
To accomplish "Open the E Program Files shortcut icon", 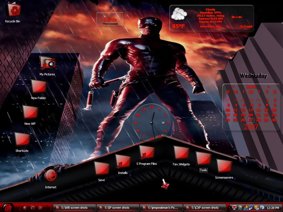I will (147, 153).
